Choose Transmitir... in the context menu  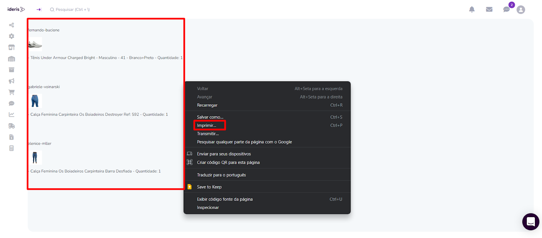[x=267, y=134]
